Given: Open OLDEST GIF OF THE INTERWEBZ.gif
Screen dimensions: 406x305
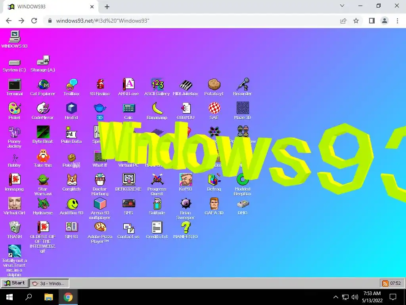Looking at the screenshot, I should [x=43, y=227].
